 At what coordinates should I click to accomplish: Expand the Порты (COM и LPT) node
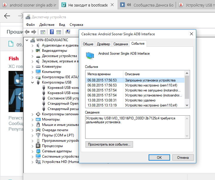(x=33, y=135)
